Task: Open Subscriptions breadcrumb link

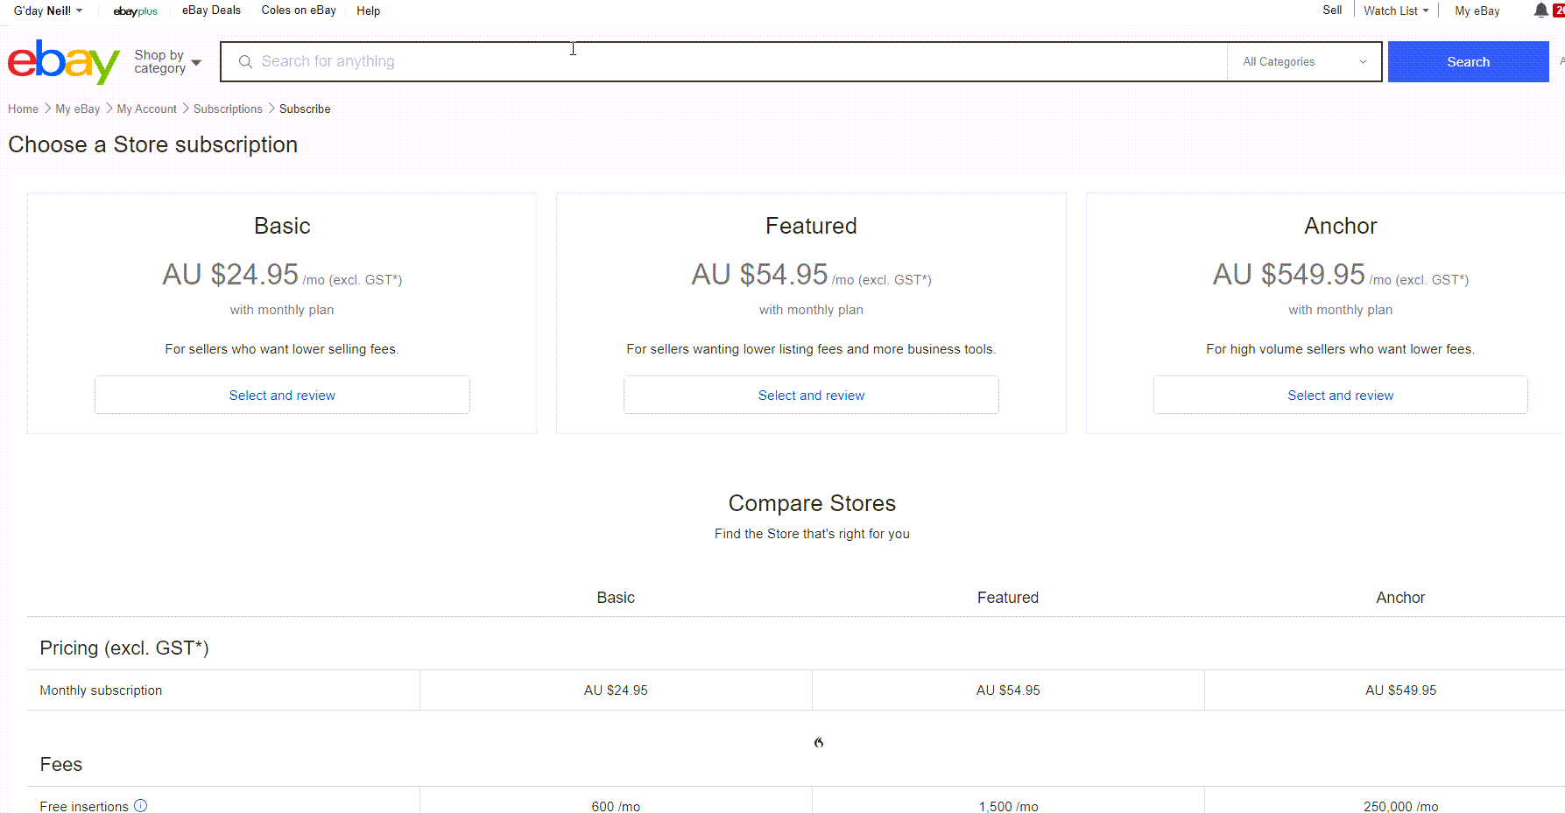Action: [228, 109]
